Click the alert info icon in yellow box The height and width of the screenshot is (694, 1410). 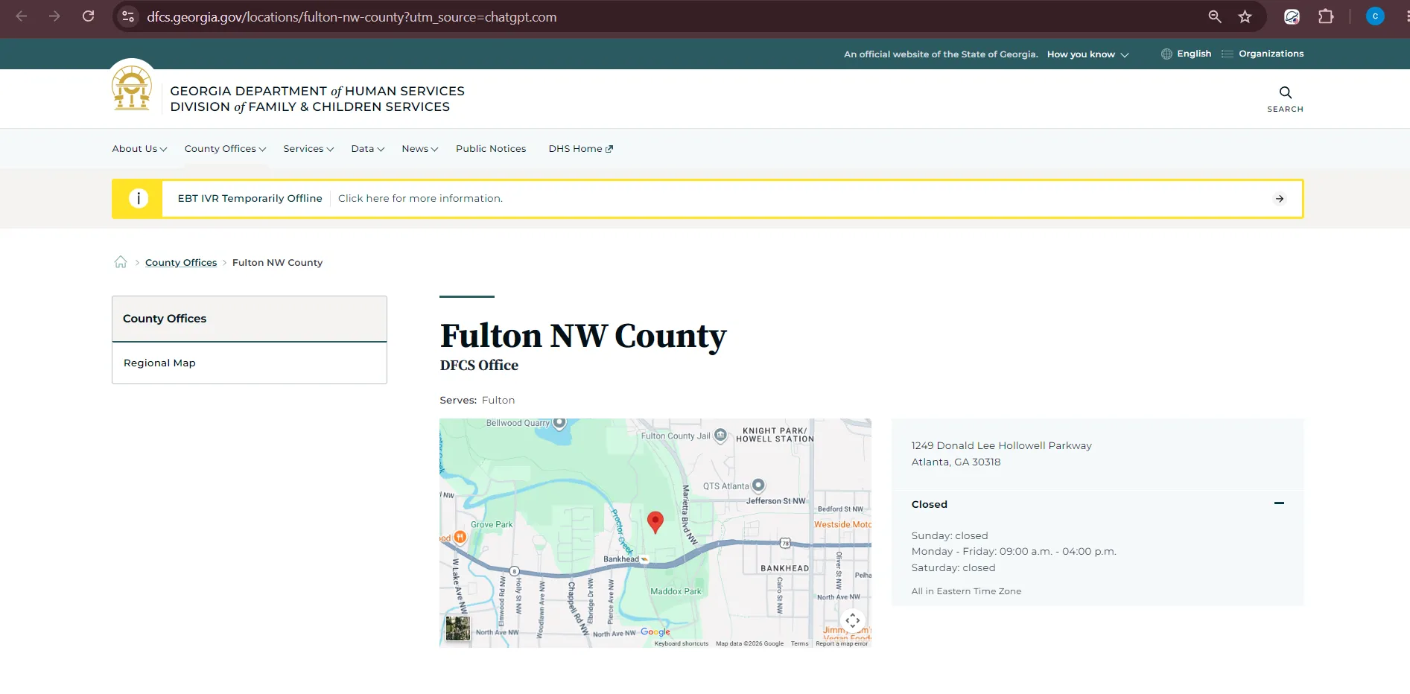point(138,198)
